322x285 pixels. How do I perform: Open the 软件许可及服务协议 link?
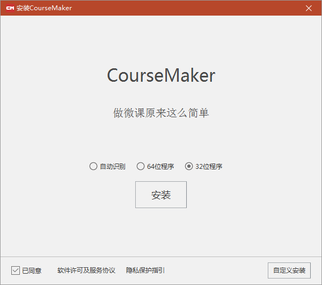click(86, 270)
